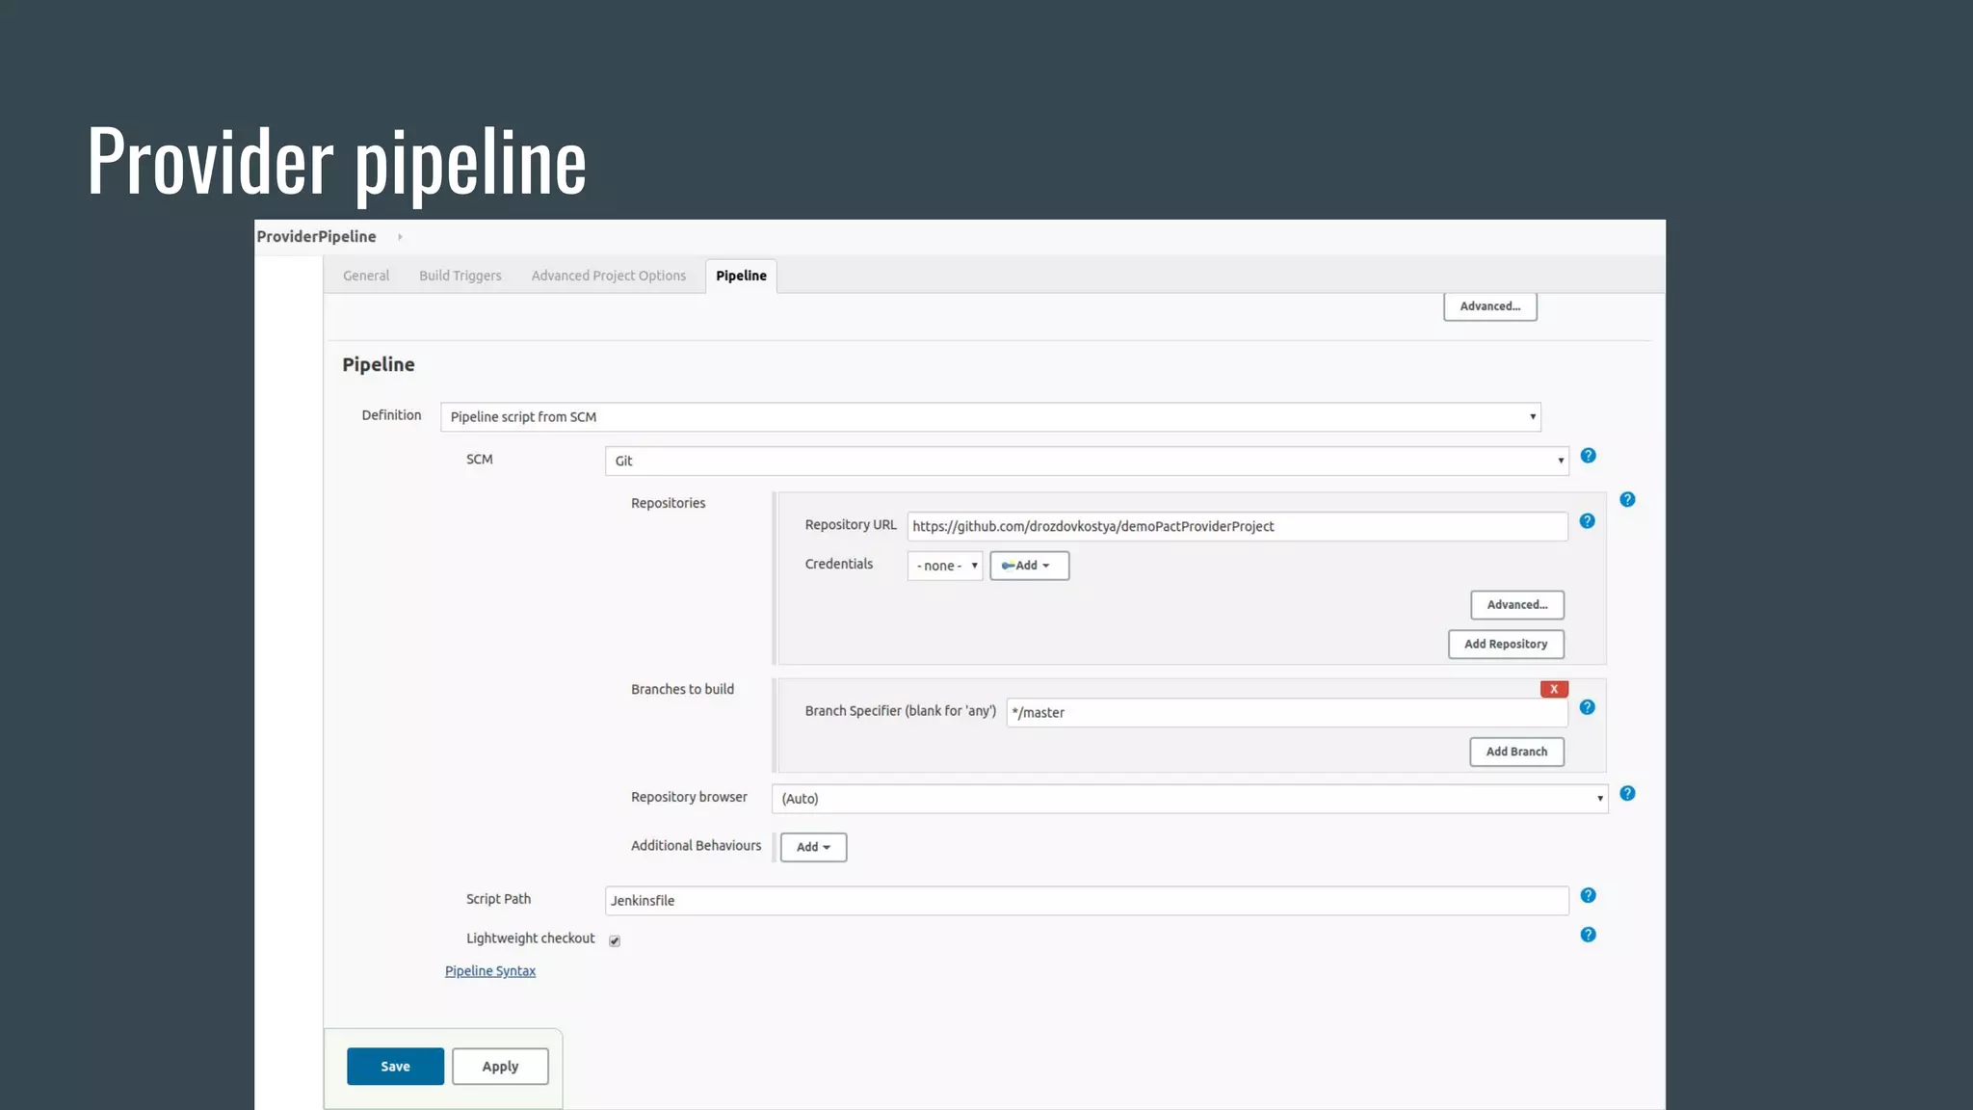Show help for Repository URL

coord(1588,521)
